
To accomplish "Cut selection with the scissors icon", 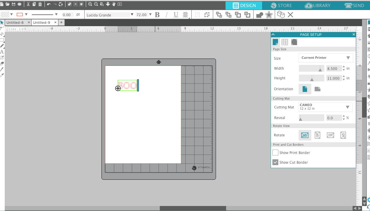I will point(28,4).
